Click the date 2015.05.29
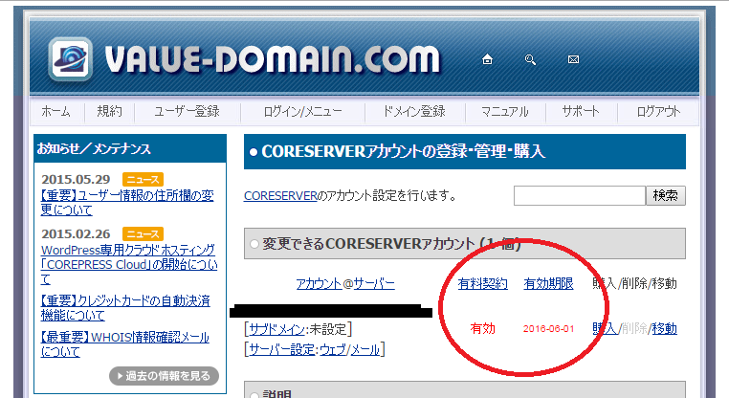This screenshot has height=398, width=729. pyautogui.click(x=76, y=180)
